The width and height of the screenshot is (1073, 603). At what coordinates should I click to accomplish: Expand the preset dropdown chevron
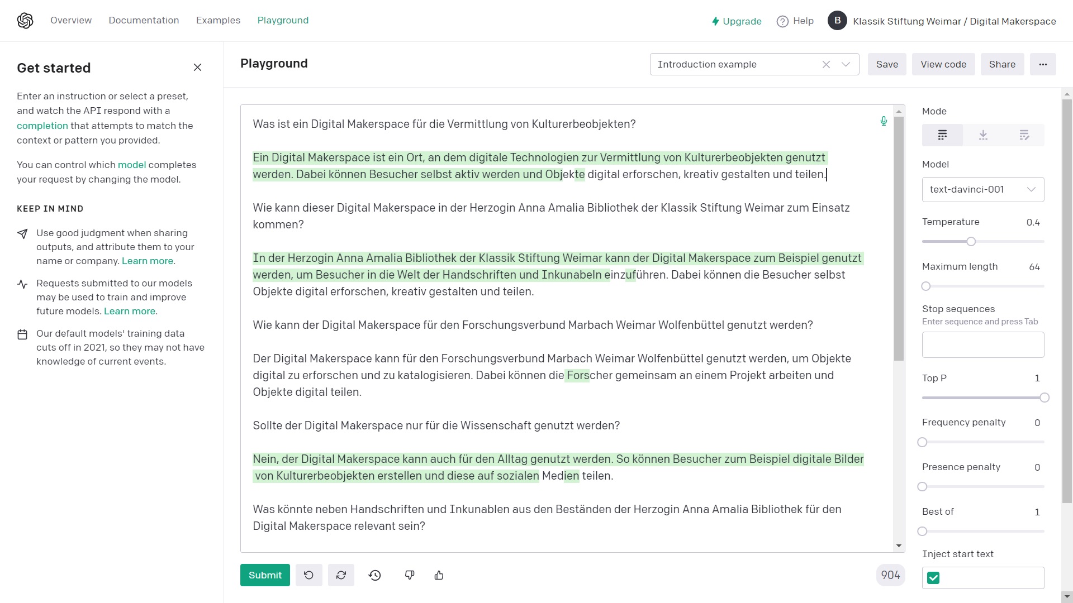coord(846,64)
